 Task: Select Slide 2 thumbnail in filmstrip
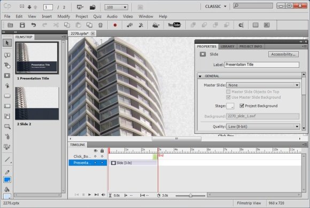[37, 103]
